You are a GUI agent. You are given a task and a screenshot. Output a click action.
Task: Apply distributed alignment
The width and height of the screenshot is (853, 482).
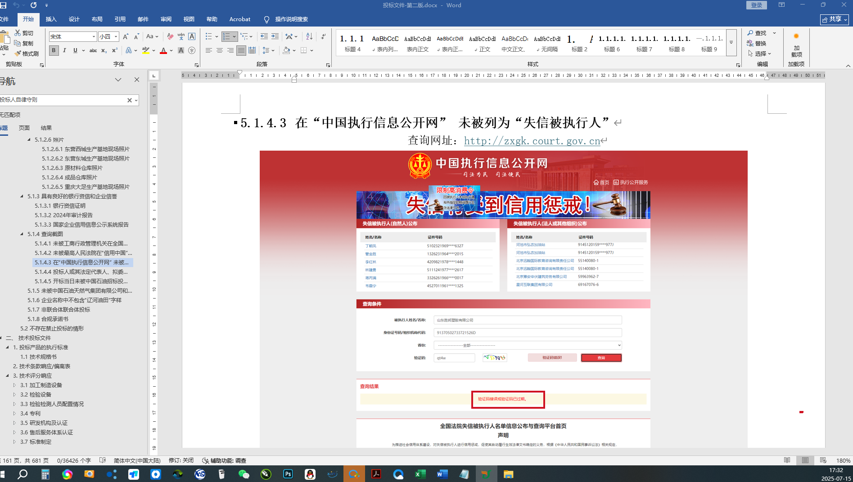[x=252, y=50]
